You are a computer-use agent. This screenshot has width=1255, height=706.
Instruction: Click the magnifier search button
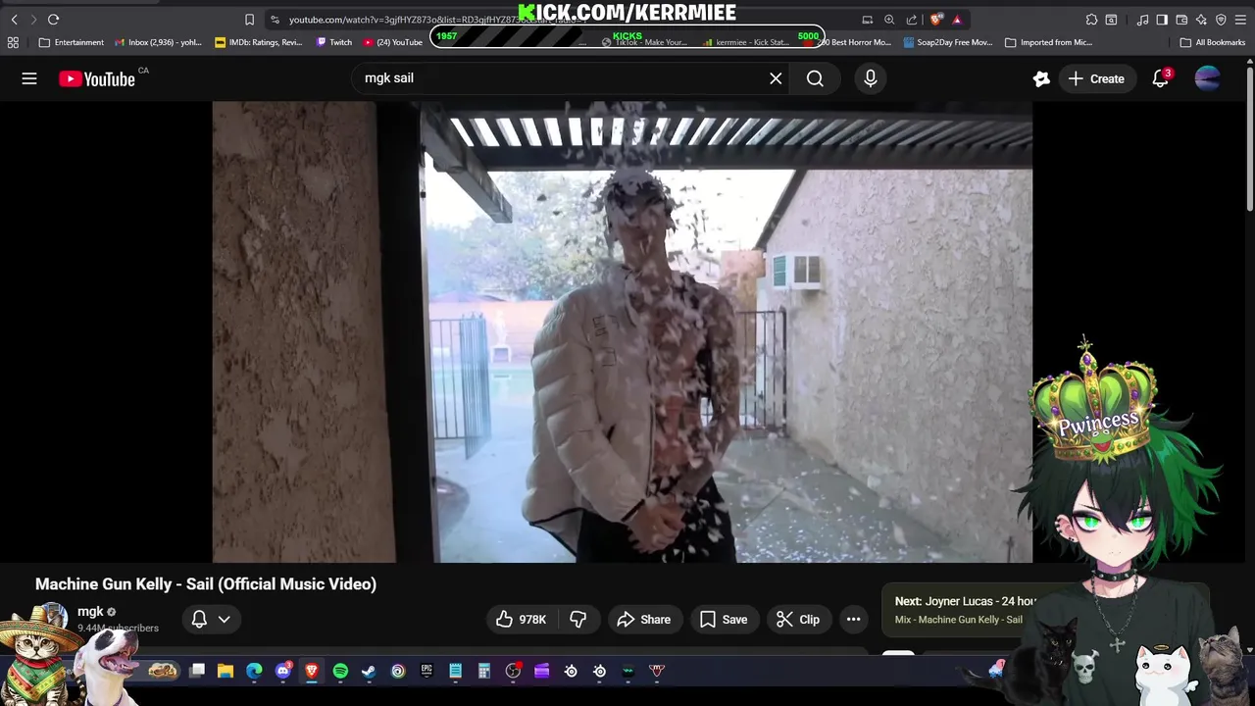(815, 78)
